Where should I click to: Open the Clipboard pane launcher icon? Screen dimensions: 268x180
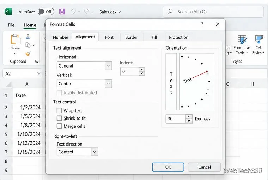[x=37, y=61]
